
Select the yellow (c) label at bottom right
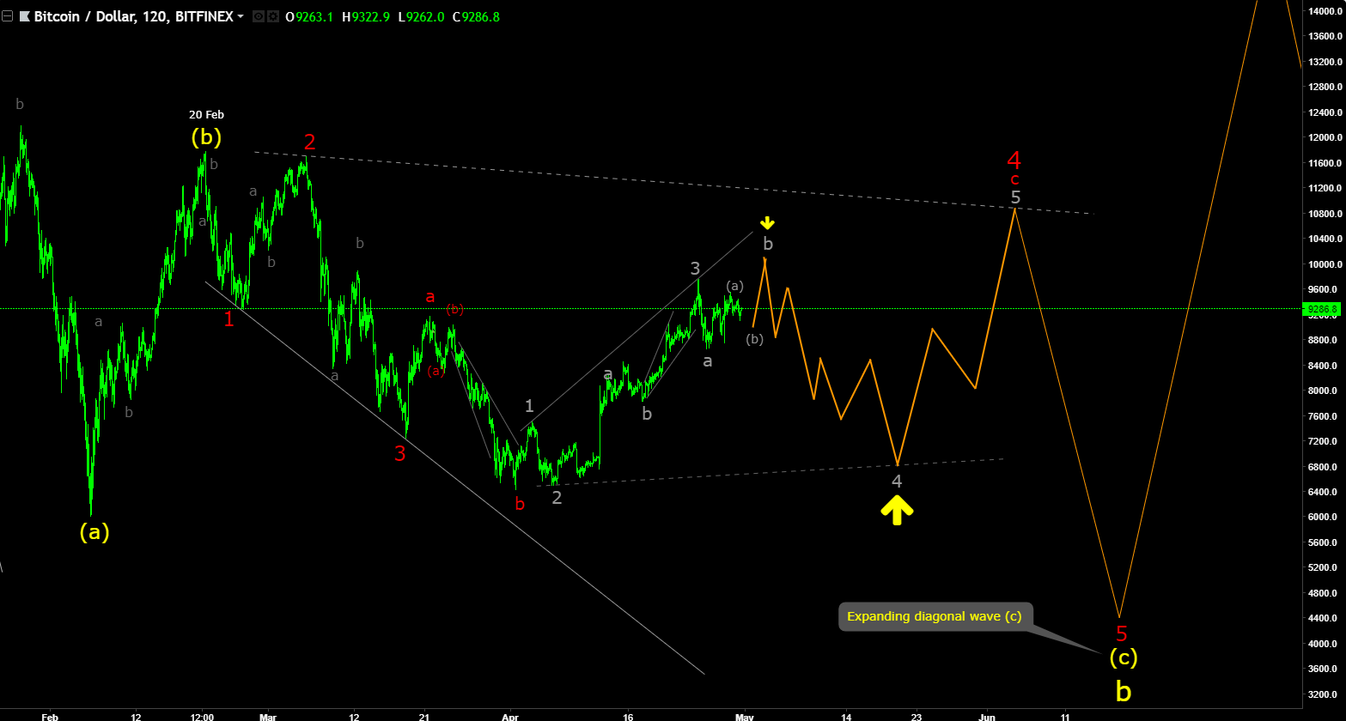coord(1124,657)
